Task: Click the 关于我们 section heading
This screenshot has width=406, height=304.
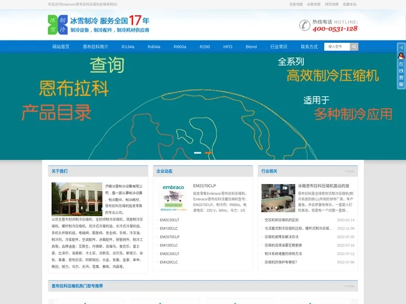Action: pos(60,171)
